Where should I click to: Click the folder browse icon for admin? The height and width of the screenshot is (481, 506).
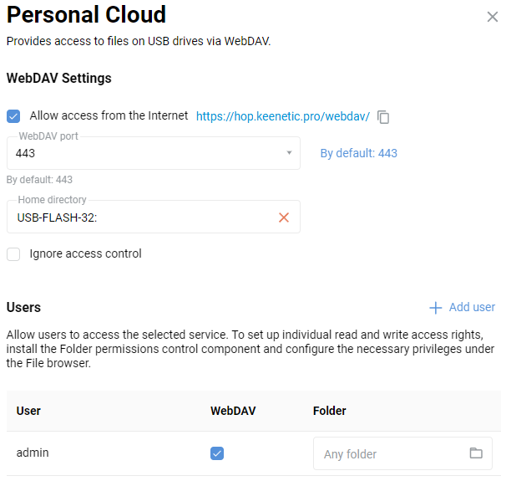(476, 453)
